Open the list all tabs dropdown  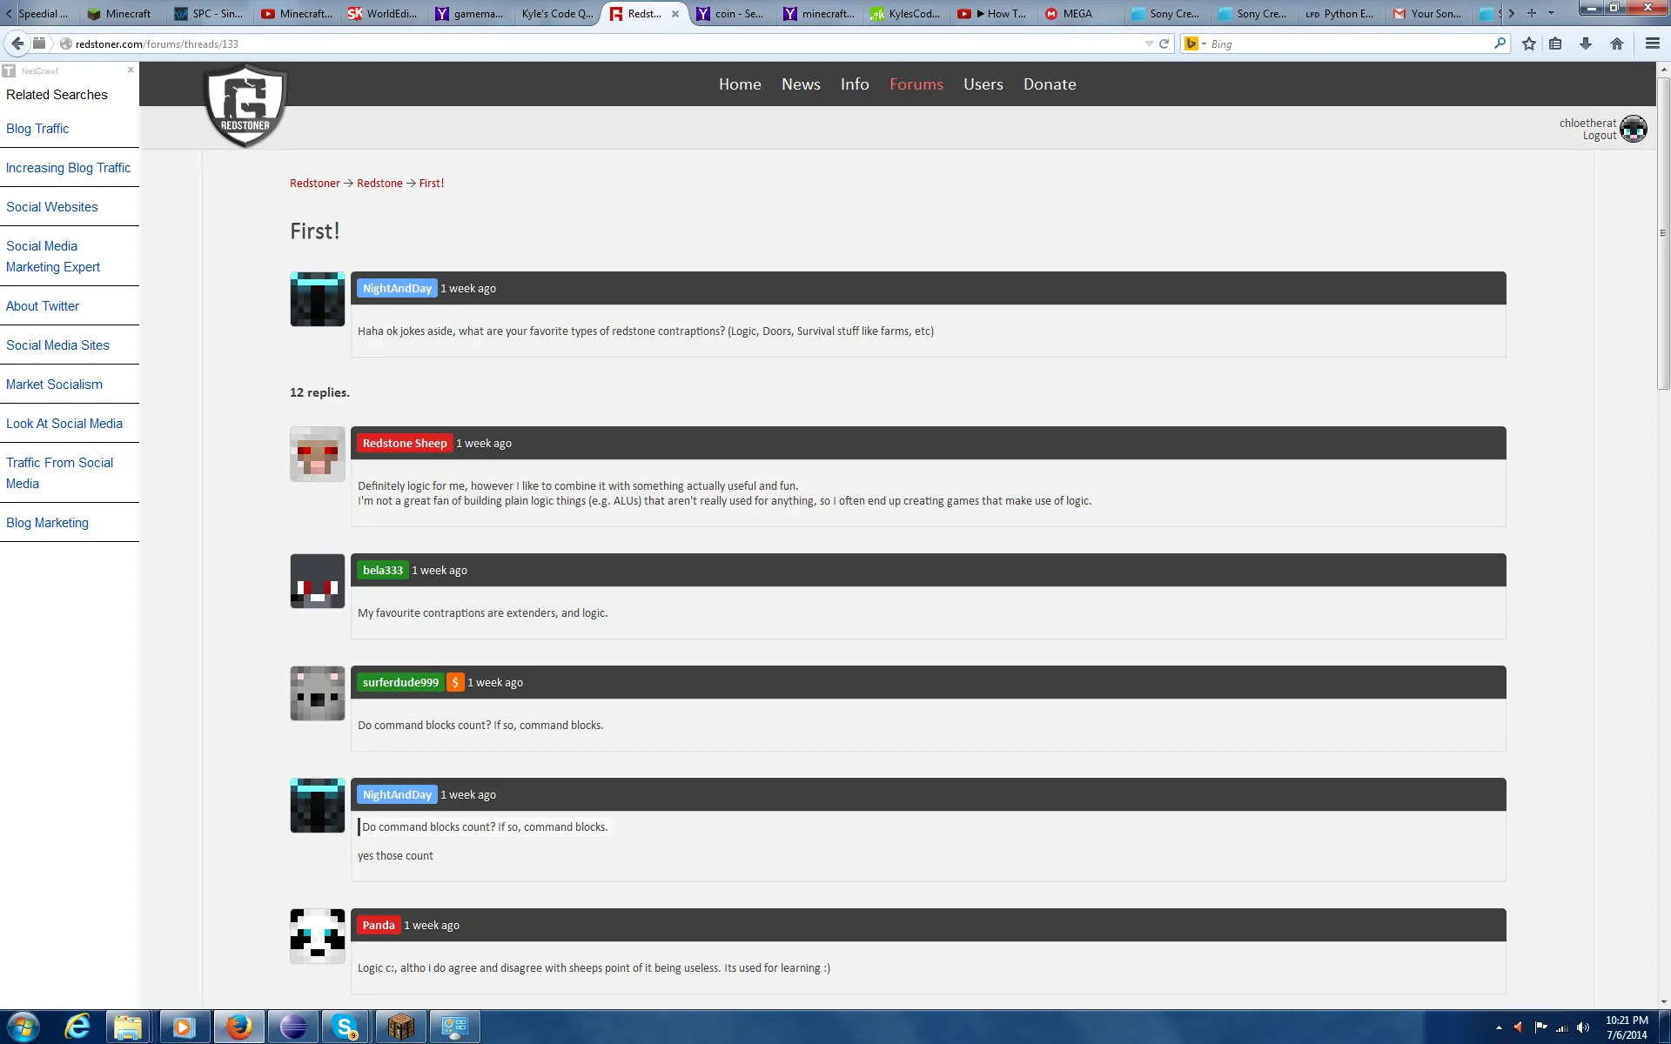pos(1551,13)
